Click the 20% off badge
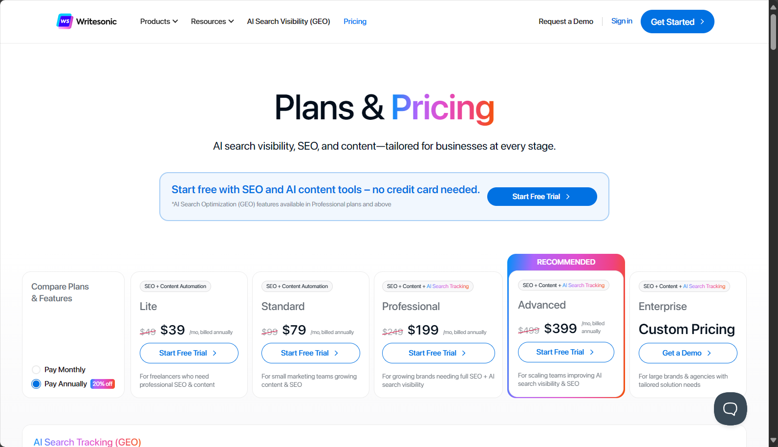This screenshot has height=447, width=778. (x=103, y=384)
